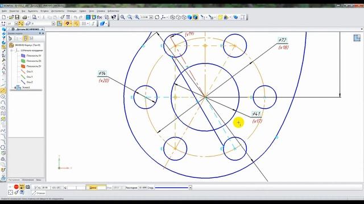The image size is (364, 204).
Task: Save the document with the floppy disk icon
Action: click(x=17, y=17)
